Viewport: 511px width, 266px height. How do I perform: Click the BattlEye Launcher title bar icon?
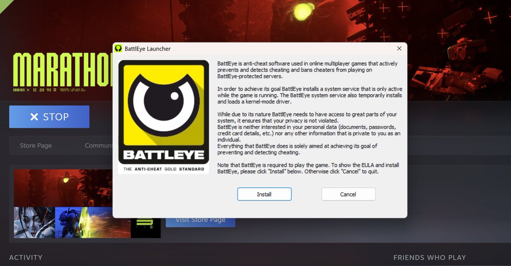pos(118,49)
